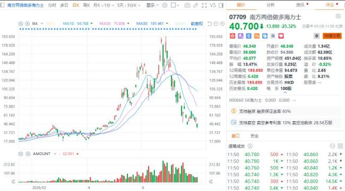Click the purple lightning badge icon
Screen dimensions: 345x191
240,36
